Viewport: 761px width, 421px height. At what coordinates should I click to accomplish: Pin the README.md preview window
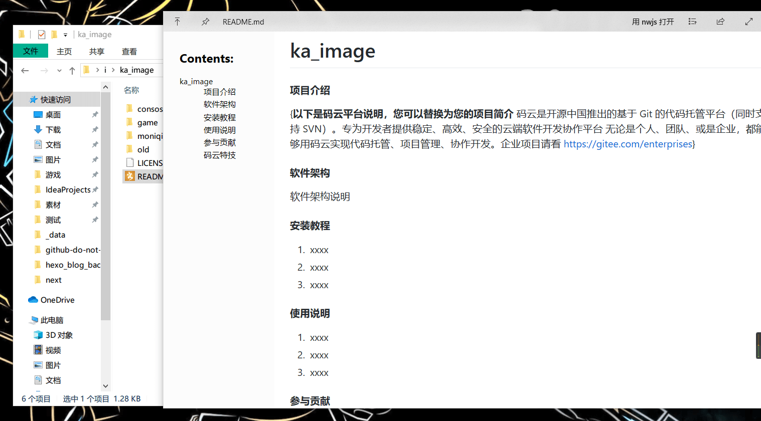coord(205,22)
